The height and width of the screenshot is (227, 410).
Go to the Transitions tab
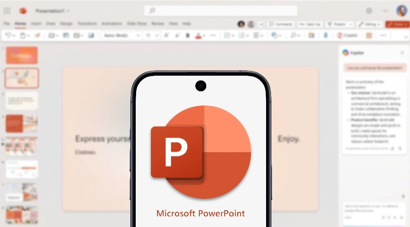[87, 23]
